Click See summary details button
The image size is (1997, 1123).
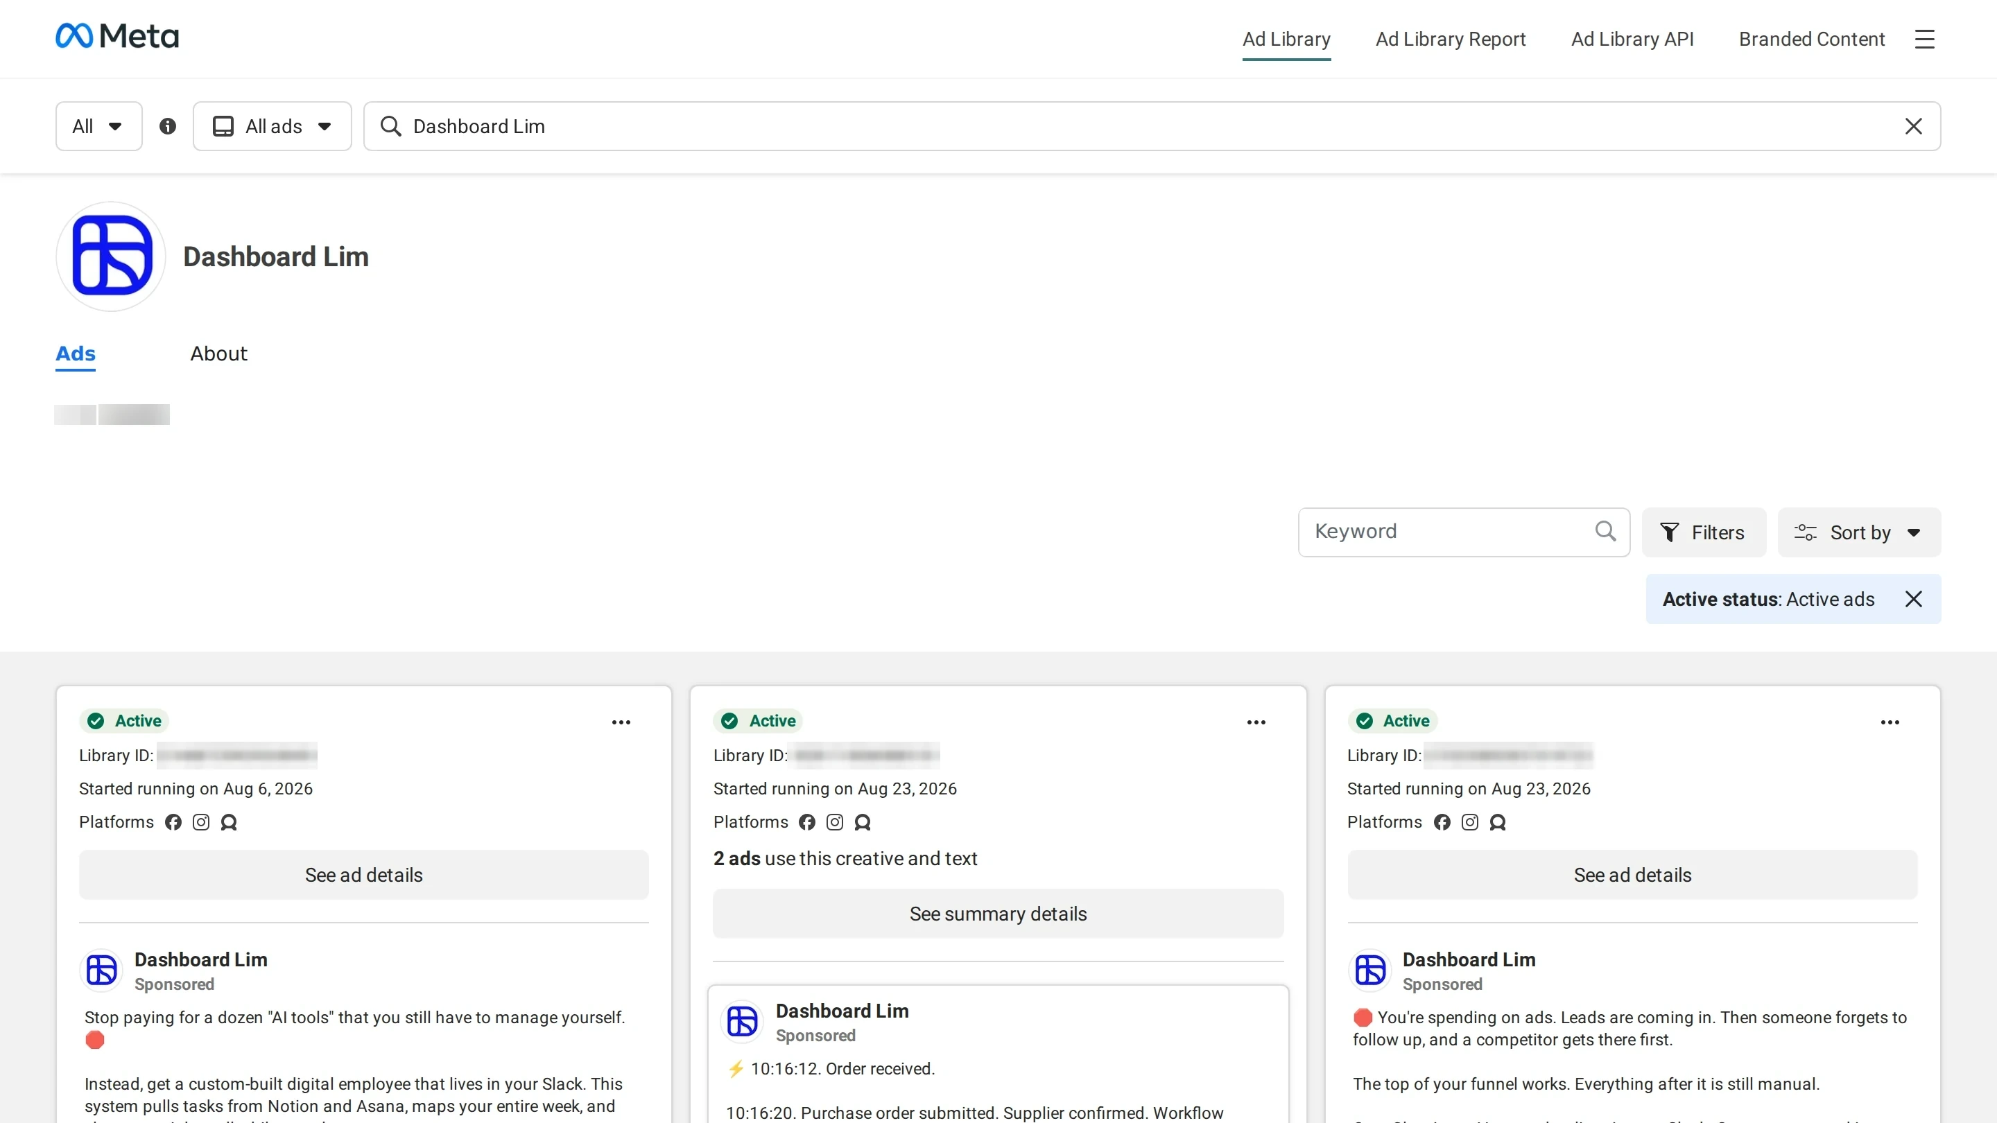pos(998,914)
